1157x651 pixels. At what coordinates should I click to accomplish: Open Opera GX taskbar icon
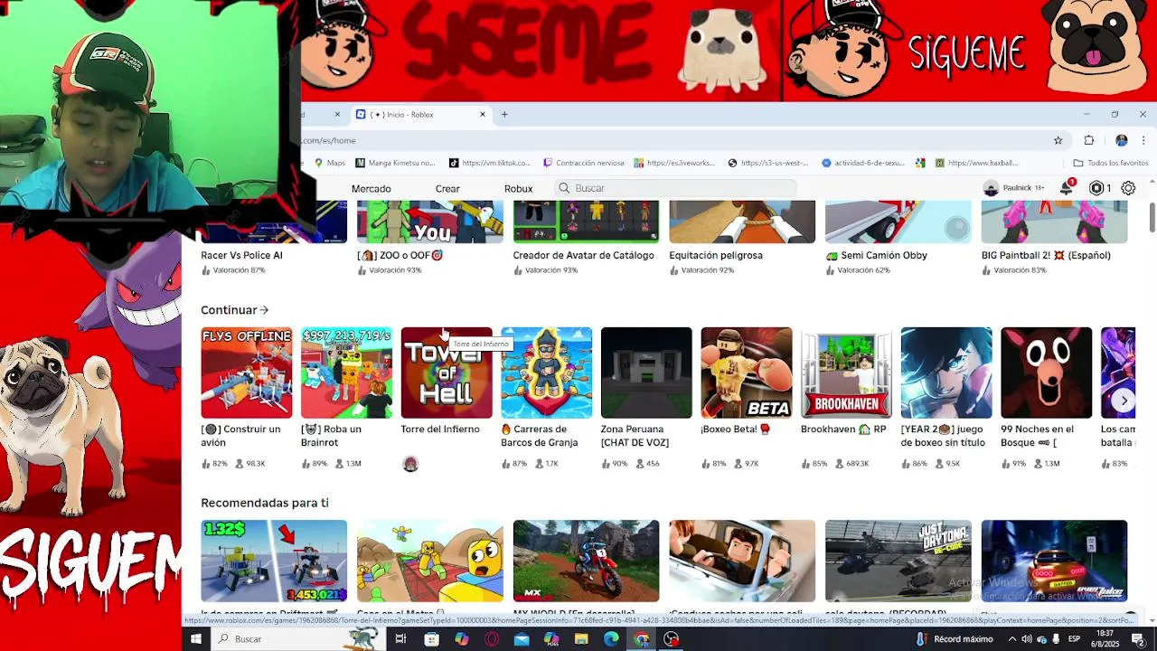point(492,639)
